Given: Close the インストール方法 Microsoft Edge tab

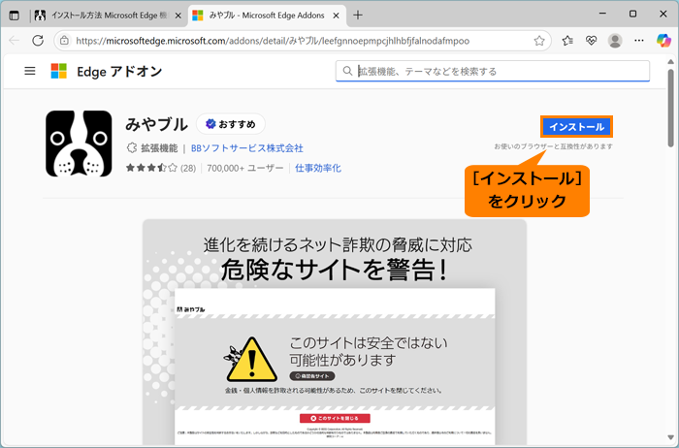Looking at the screenshot, I should pos(178,16).
